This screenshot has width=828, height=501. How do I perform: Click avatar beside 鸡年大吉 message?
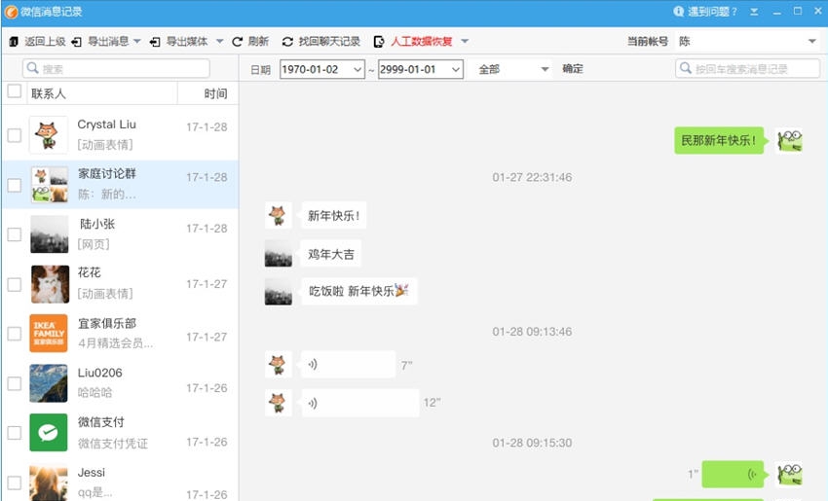point(279,254)
